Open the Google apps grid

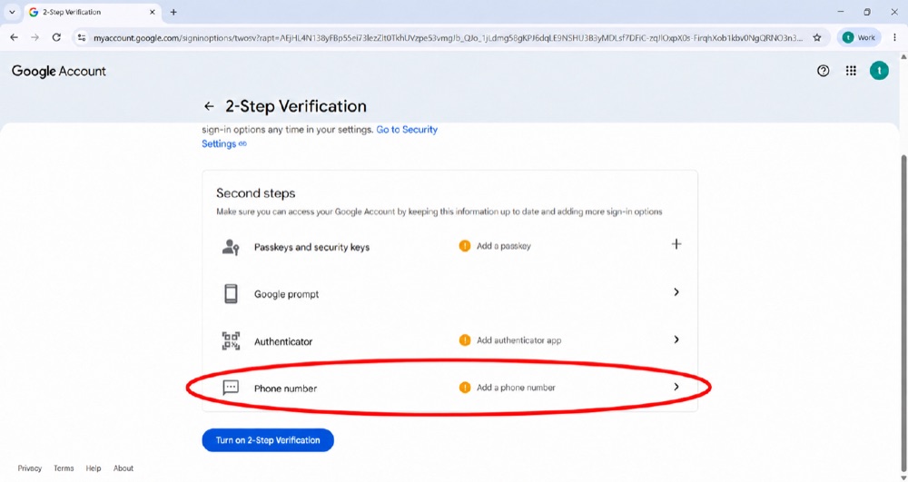coord(851,71)
